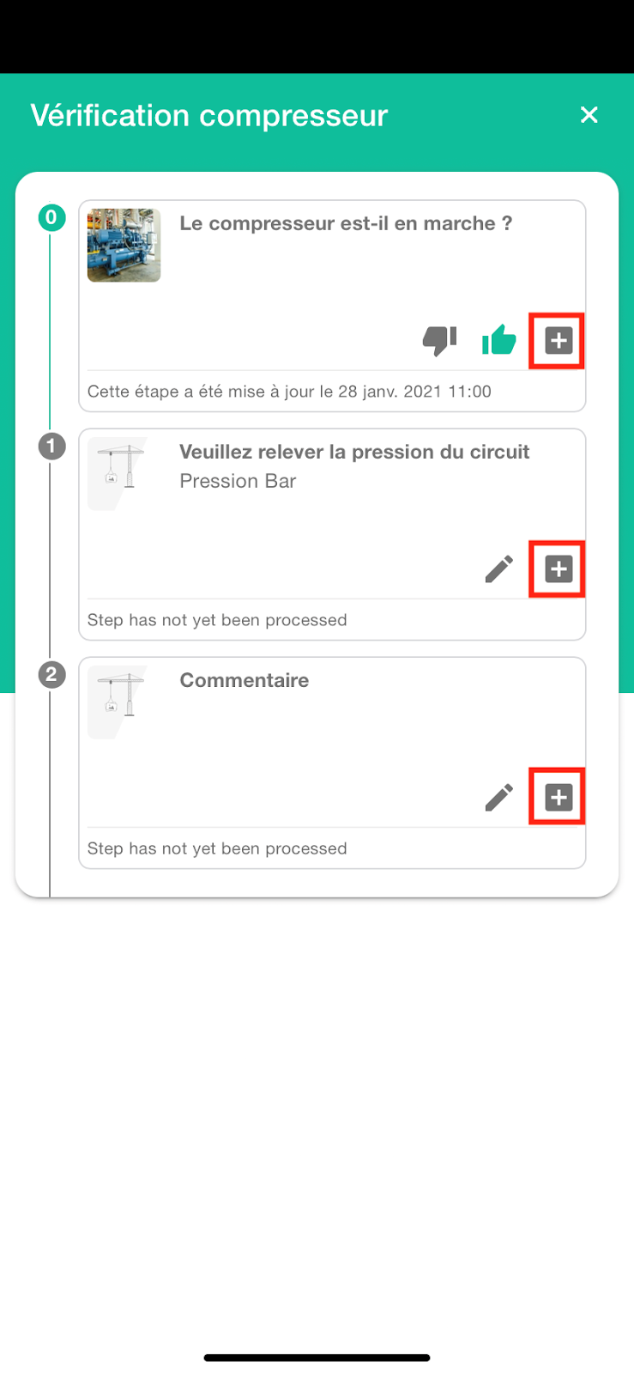Click the plus icon on the pressure step
The height and width of the screenshot is (1374, 634).
pyautogui.click(x=557, y=568)
